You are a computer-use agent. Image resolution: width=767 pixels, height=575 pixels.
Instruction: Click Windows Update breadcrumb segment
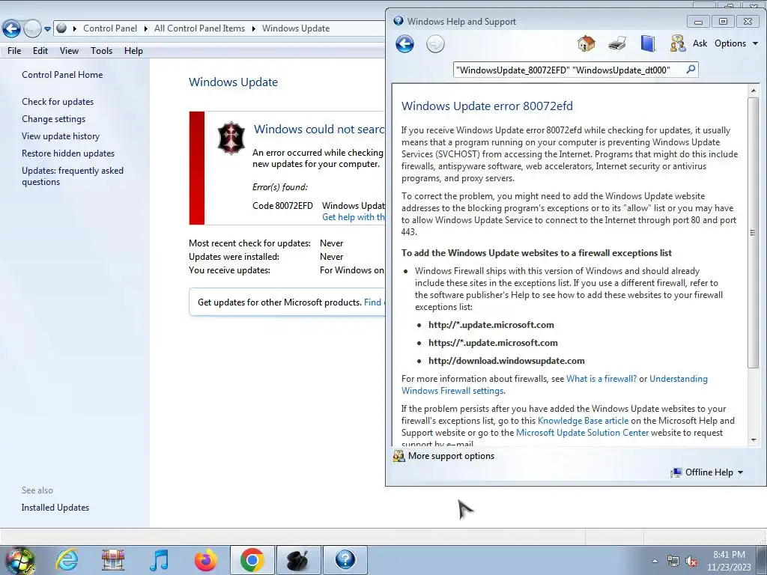tap(295, 28)
